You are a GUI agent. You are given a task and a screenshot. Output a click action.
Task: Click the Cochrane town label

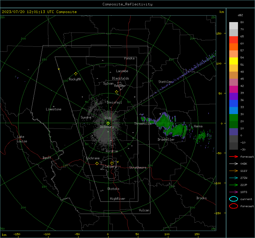93,158
